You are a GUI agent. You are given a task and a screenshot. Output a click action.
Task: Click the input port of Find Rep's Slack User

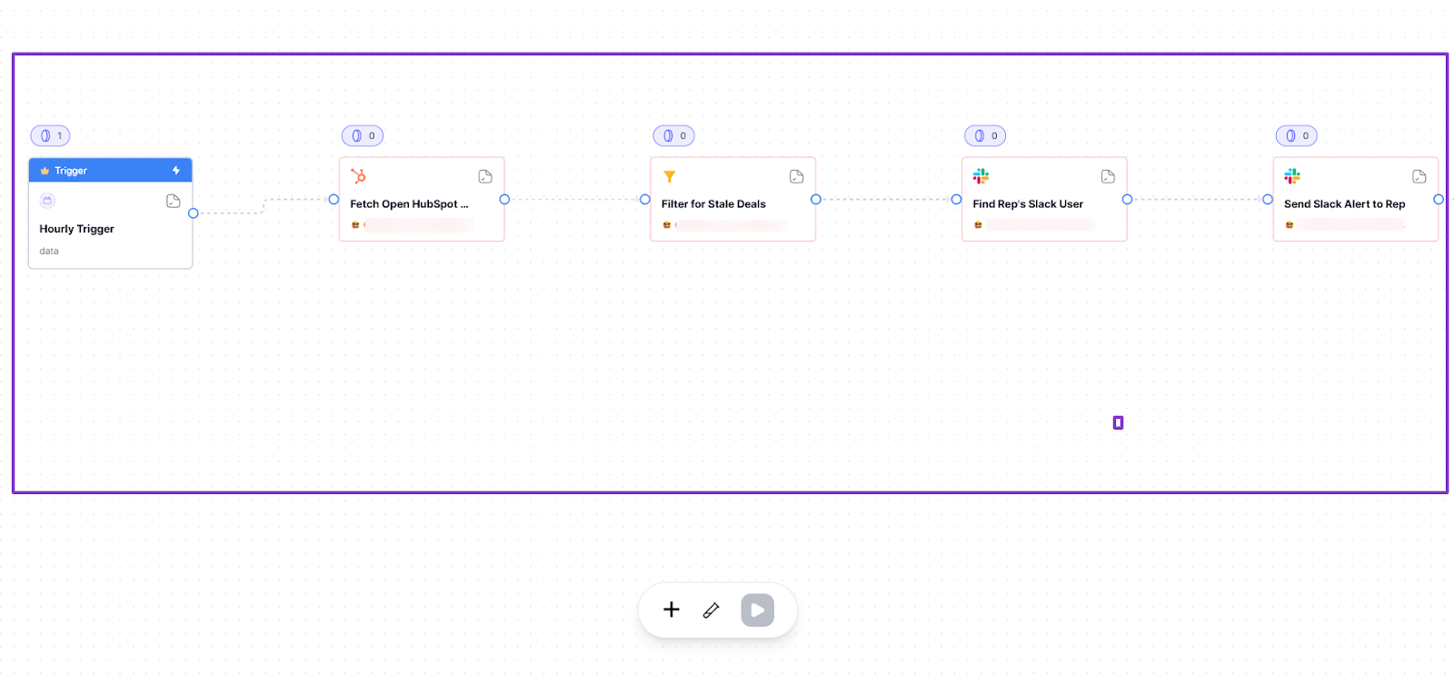point(956,200)
